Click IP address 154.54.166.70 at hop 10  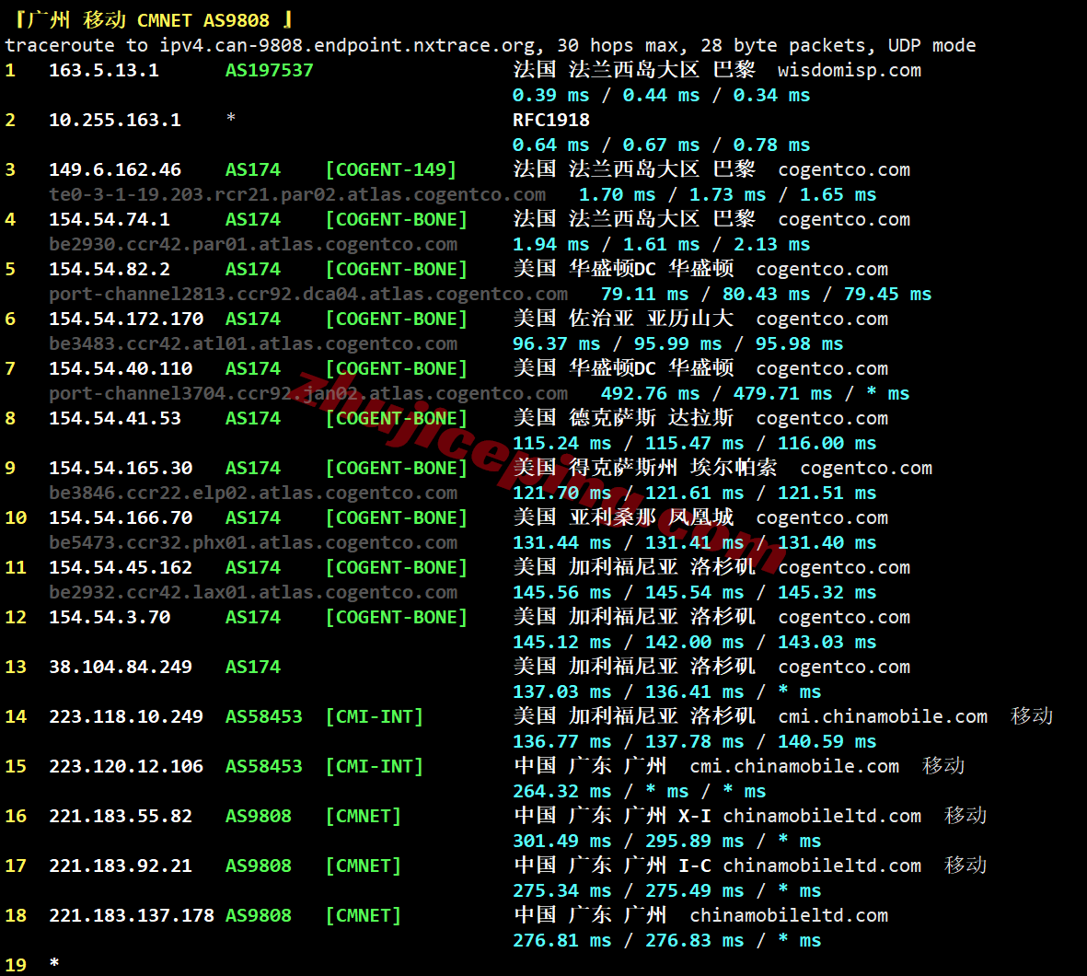(120, 518)
